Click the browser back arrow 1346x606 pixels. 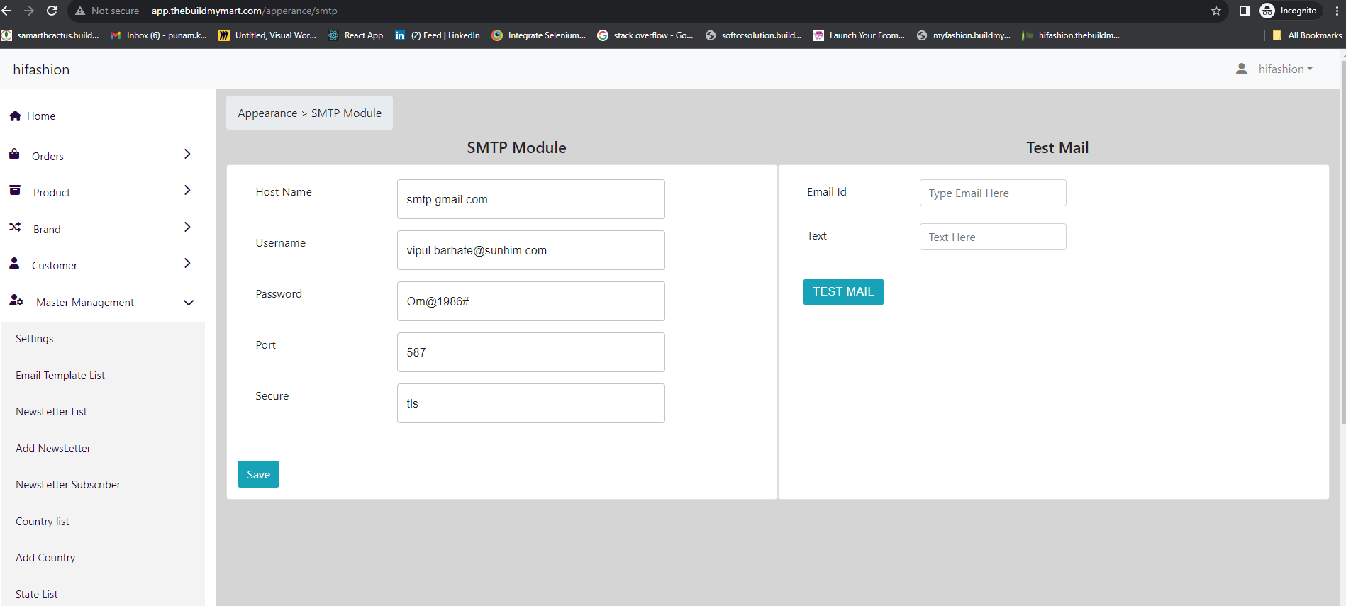click(x=7, y=11)
